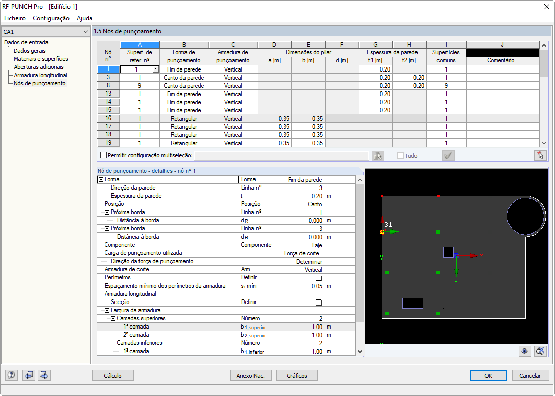Image resolution: width=555 pixels, height=396 pixels.
Task: Check the Perímetros Definir checkbox
Action: 318,278
